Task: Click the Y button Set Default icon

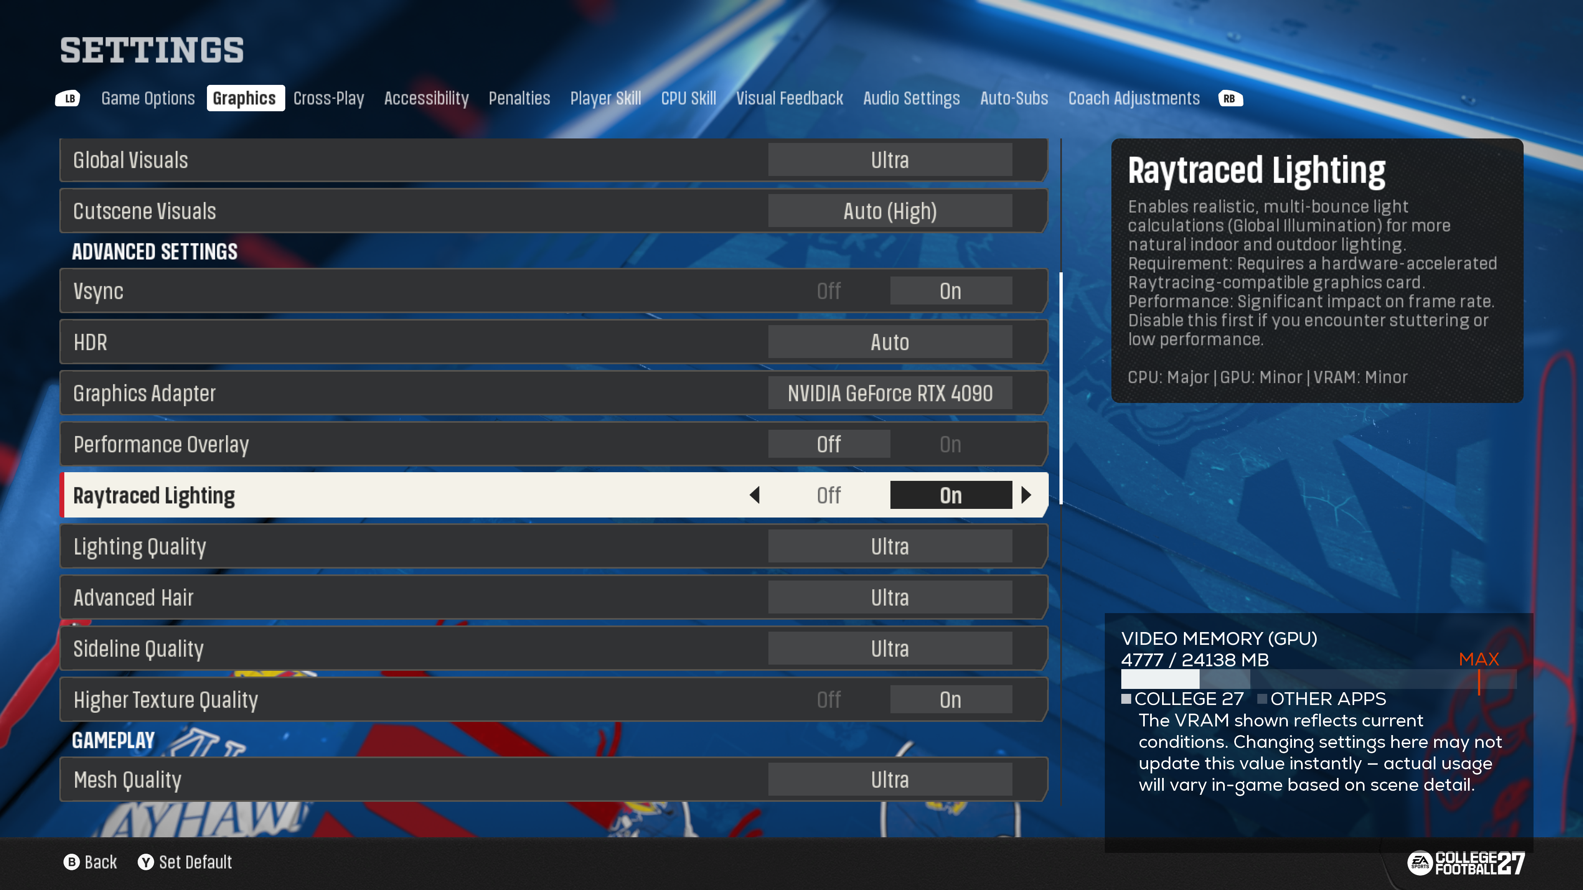Action: [x=146, y=862]
